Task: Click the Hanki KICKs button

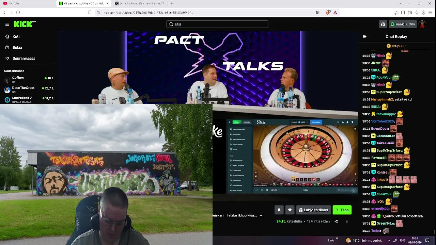Action: coord(403,24)
